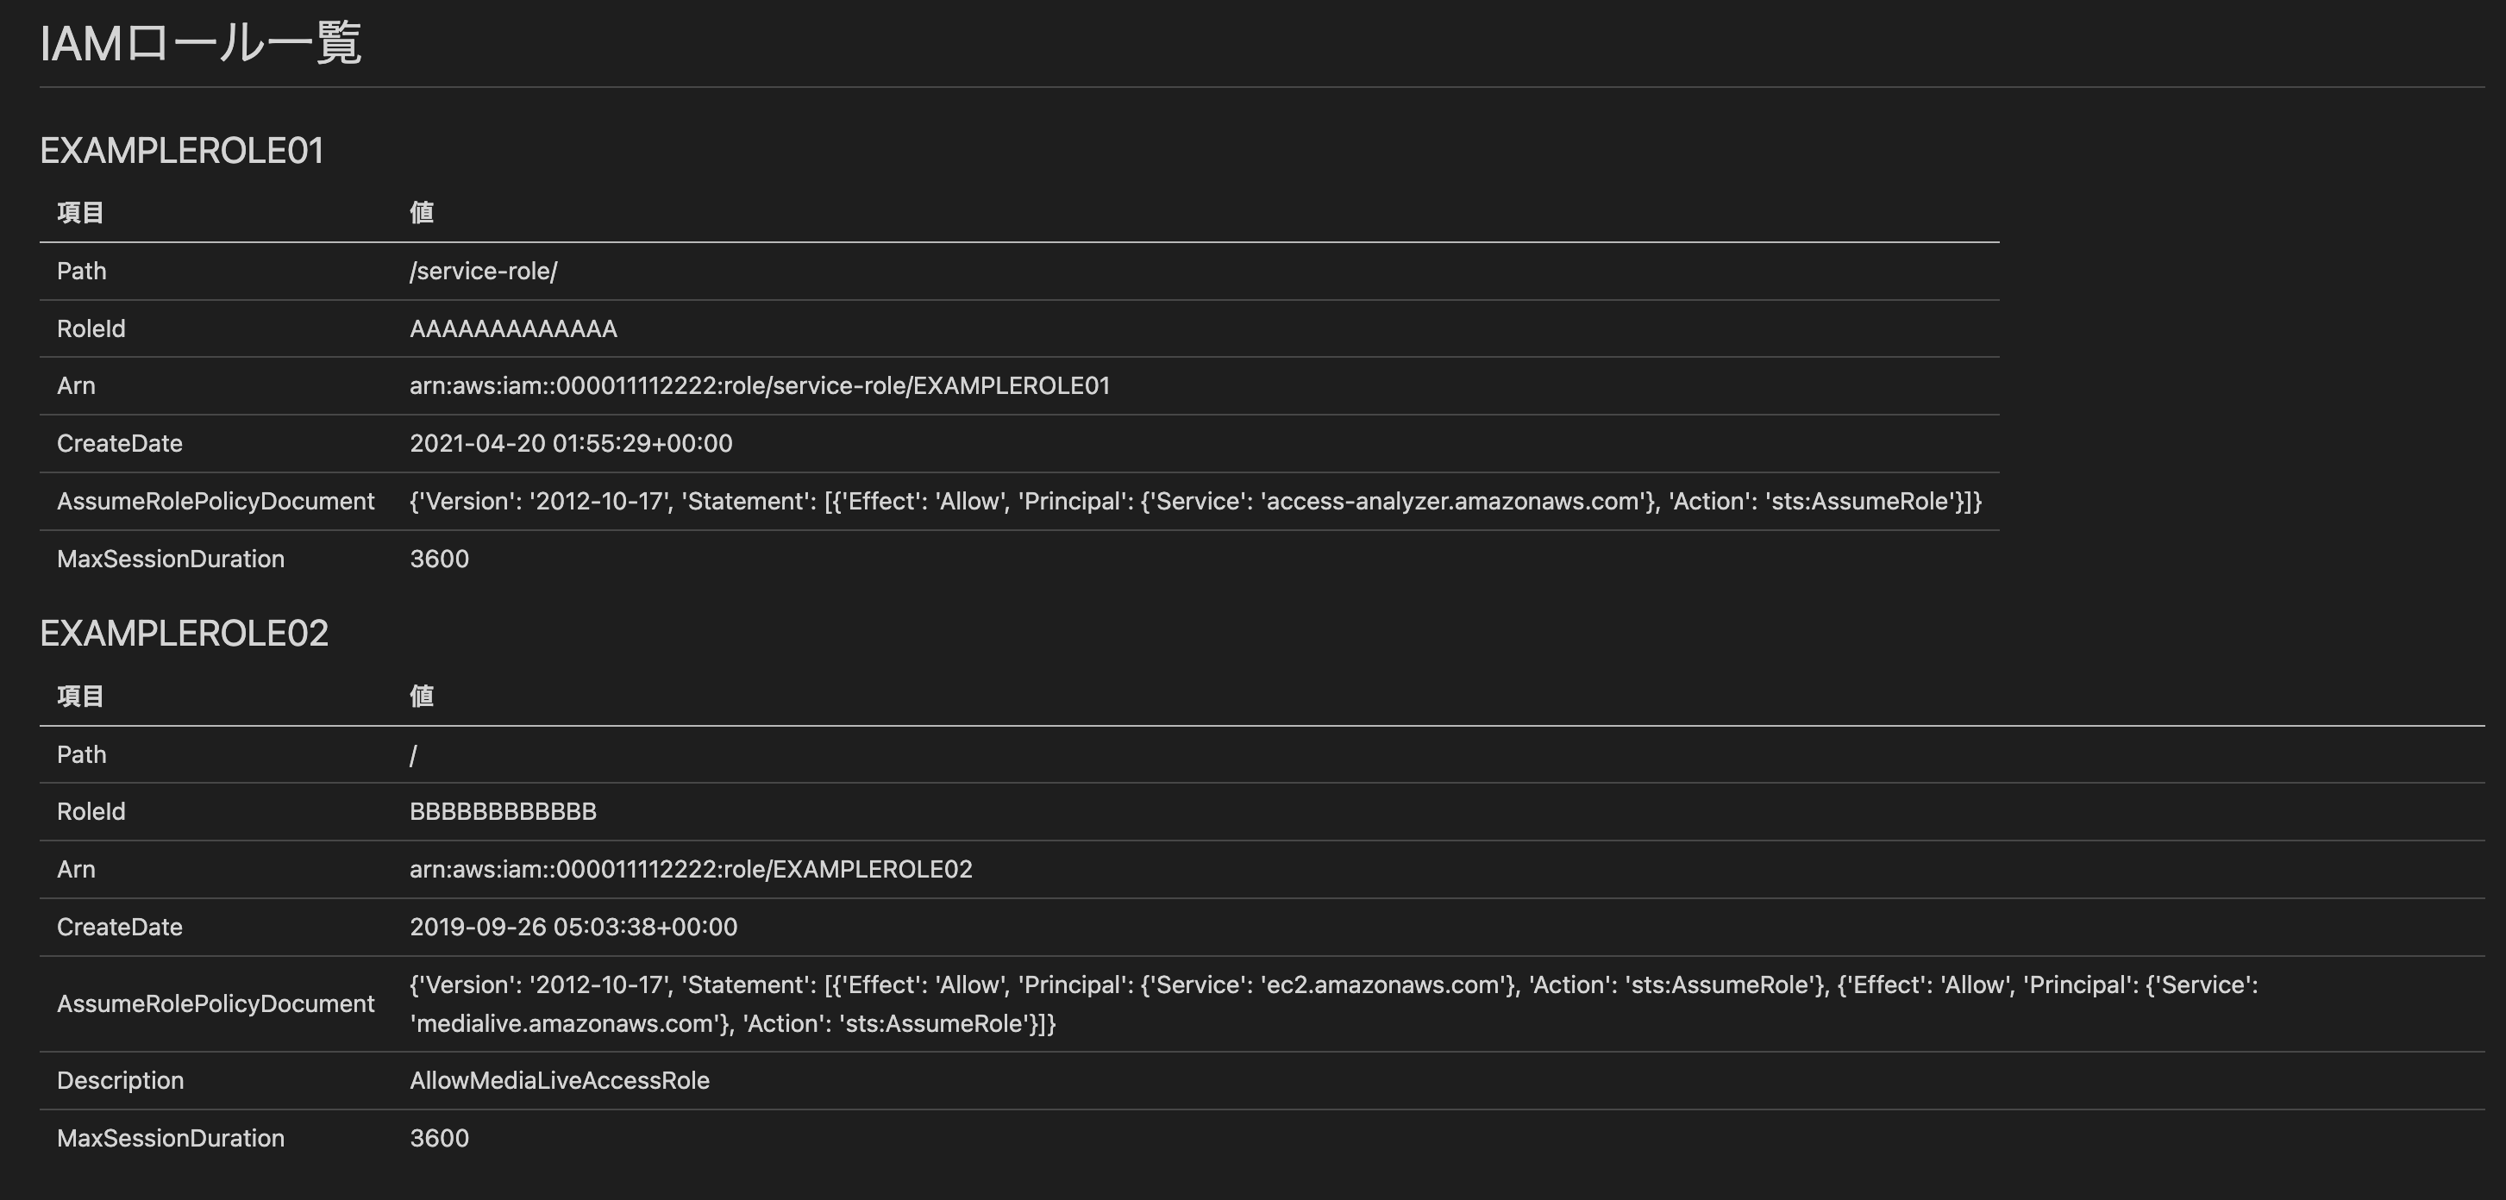This screenshot has height=1200, width=2506.
Task: Select the '/' path value of EXAMPLEROLE02
Action: (413, 754)
